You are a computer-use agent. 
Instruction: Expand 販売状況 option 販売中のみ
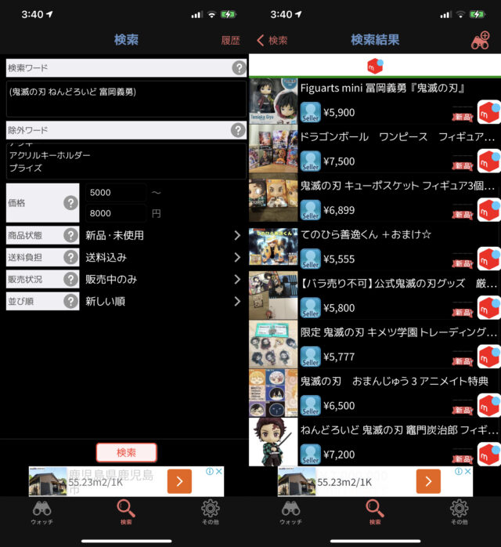[163, 280]
